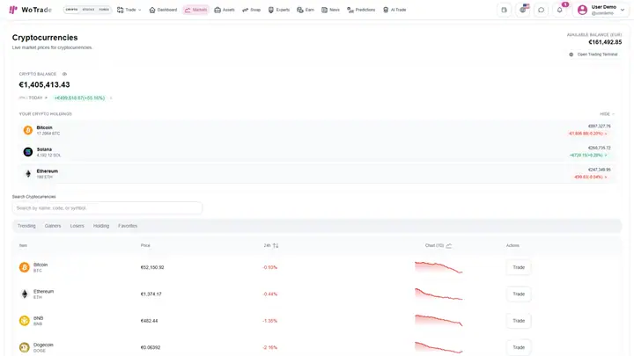
Task: Open Trading Terminal button
Action: (593, 54)
